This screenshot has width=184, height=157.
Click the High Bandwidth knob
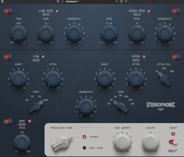86,106
